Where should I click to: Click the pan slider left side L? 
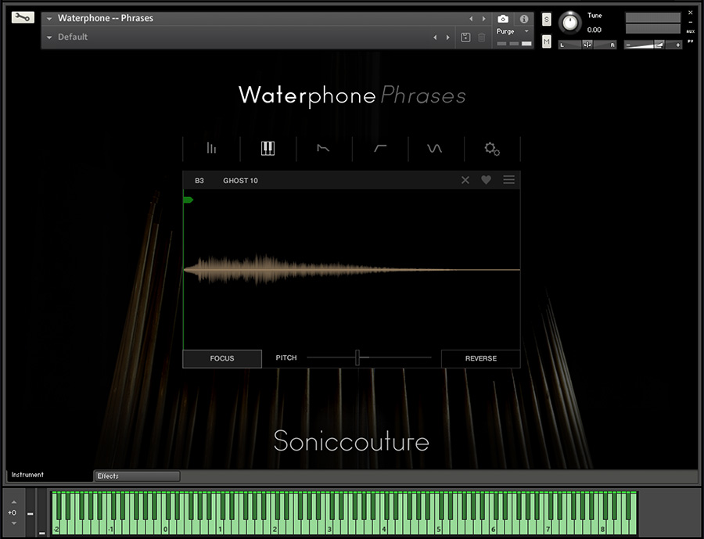click(562, 45)
